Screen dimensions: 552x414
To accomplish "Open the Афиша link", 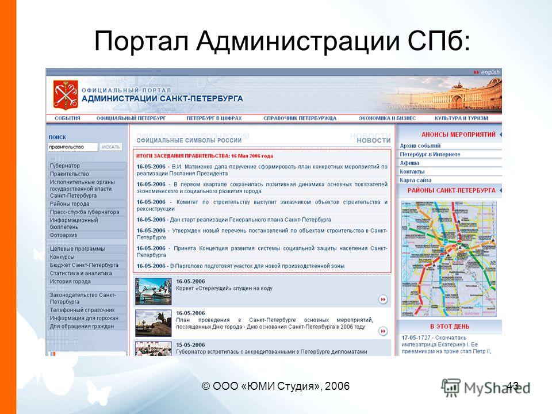I will 409,163.
